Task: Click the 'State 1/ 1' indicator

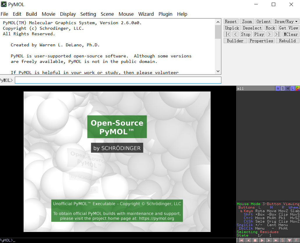Action: [x=254, y=235]
